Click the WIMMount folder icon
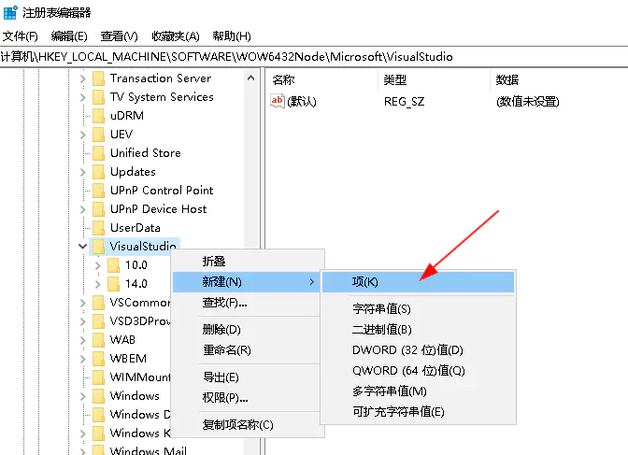 98,377
